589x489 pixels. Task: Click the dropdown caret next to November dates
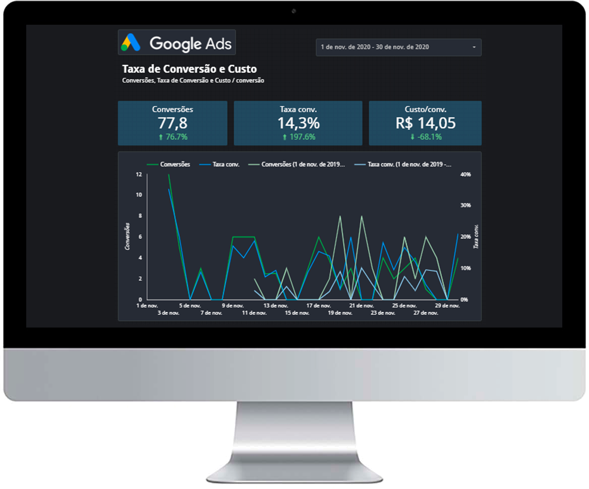pyautogui.click(x=475, y=47)
